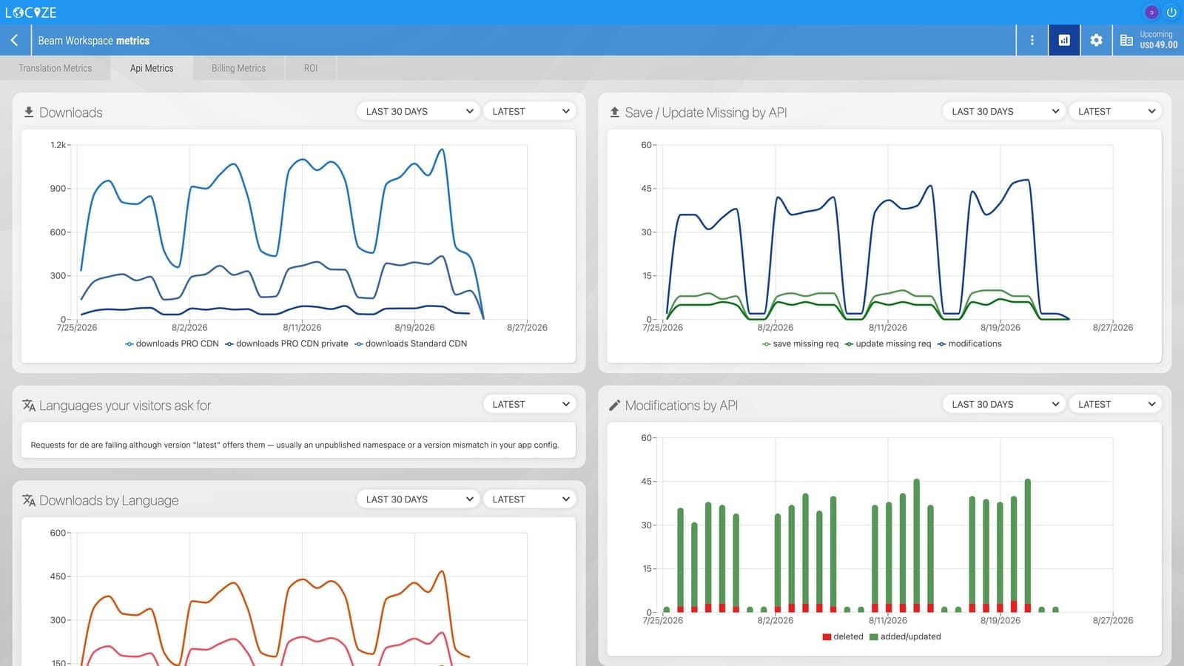Click the Save / Update Missing upload icon
The height and width of the screenshot is (666, 1184).
[x=614, y=112]
